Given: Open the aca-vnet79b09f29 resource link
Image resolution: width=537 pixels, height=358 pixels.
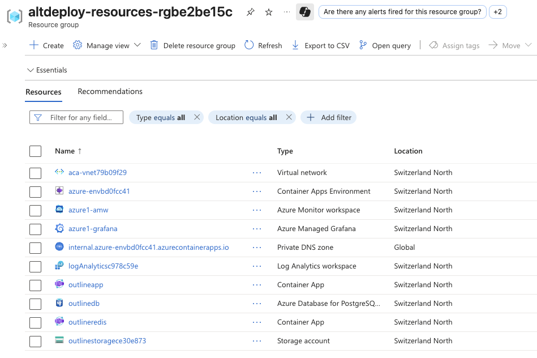Looking at the screenshot, I should [x=97, y=172].
